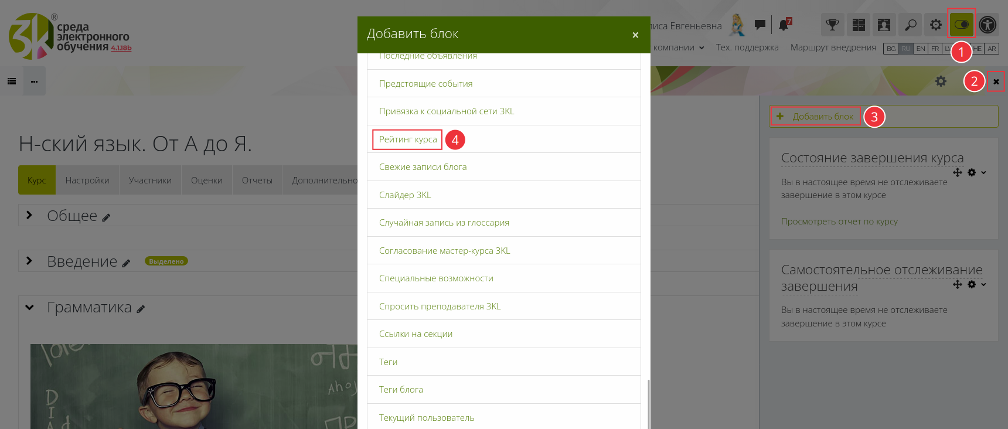Move the Состояние завершения курса block
Screen dimensions: 1008x429
click(958, 172)
